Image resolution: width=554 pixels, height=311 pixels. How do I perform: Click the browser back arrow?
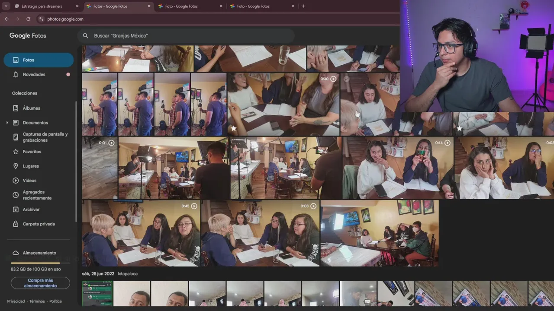6,19
